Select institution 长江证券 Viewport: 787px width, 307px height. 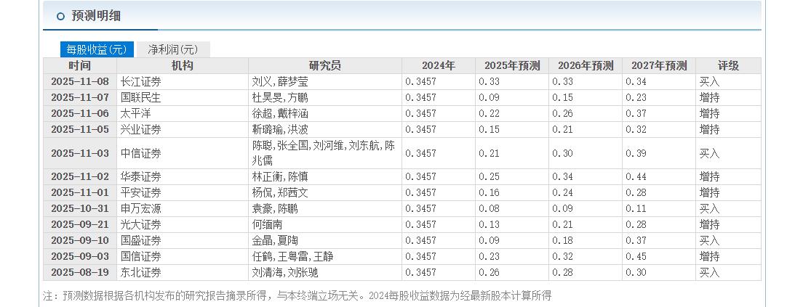[x=141, y=81]
